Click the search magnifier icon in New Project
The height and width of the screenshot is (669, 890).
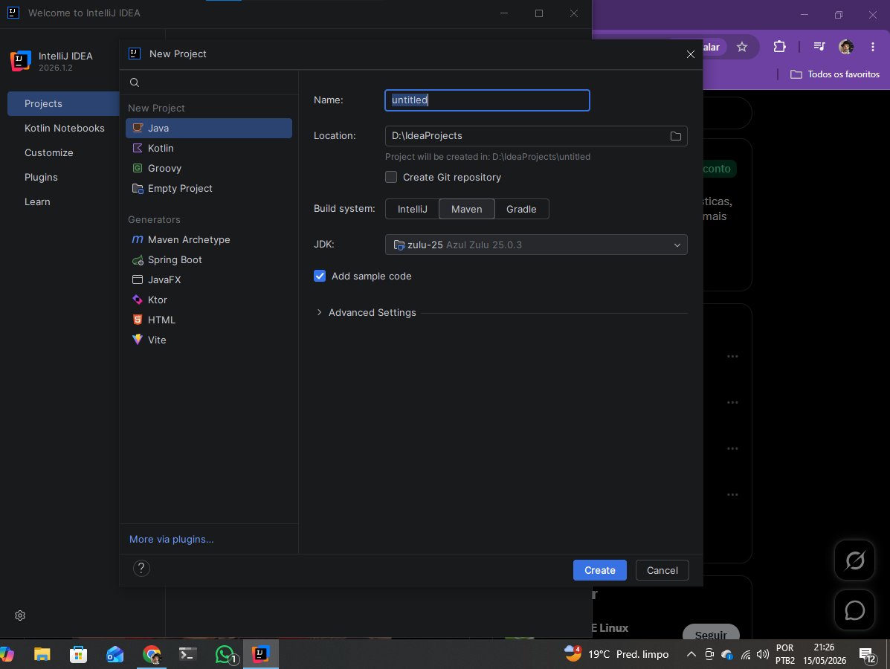(135, 83)
